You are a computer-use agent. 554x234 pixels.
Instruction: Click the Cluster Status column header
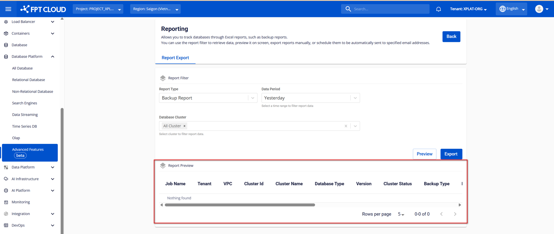pyautogui.click(x=398, y=184)
